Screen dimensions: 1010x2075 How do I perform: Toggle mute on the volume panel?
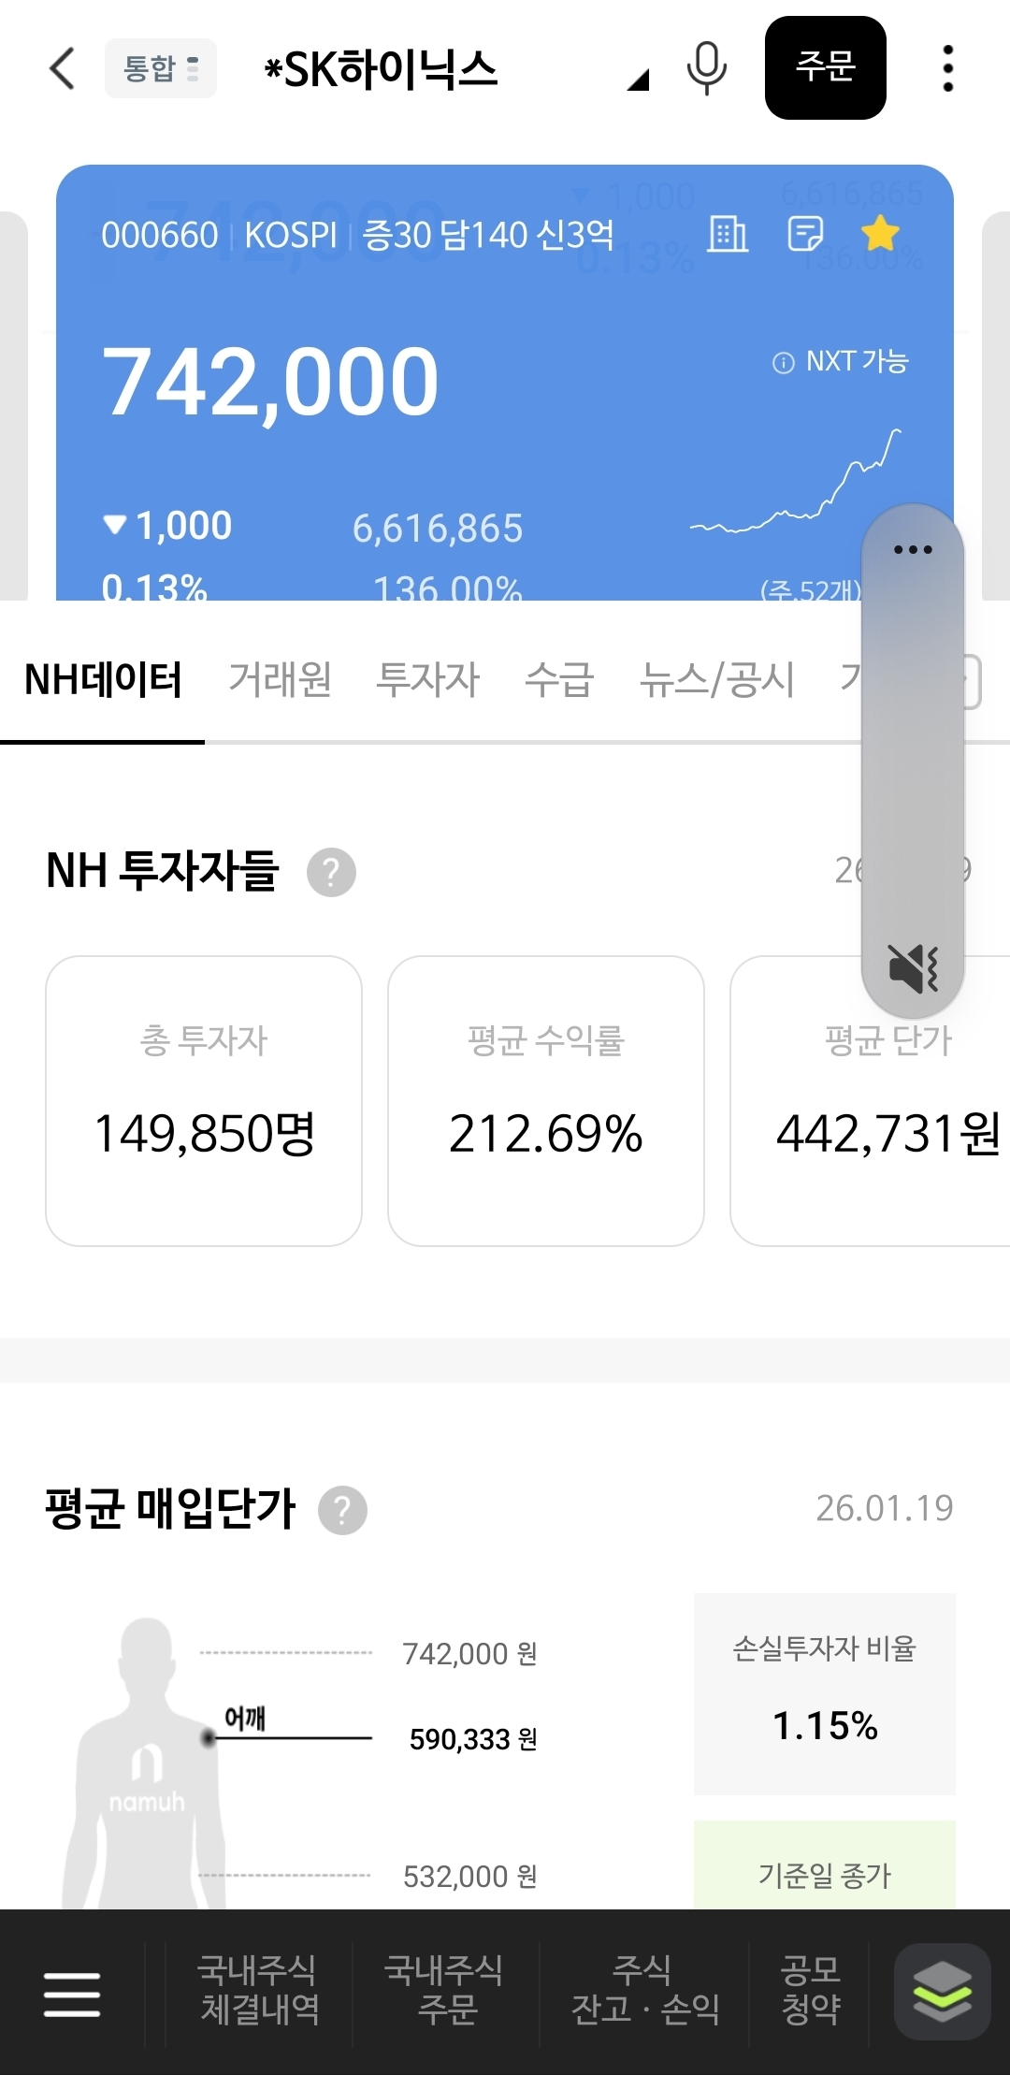pos(913,967)
